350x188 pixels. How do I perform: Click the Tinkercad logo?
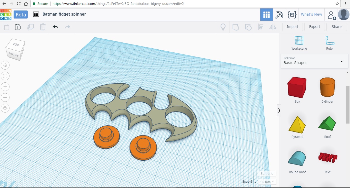pyautogui.click(x=6, y=14)
